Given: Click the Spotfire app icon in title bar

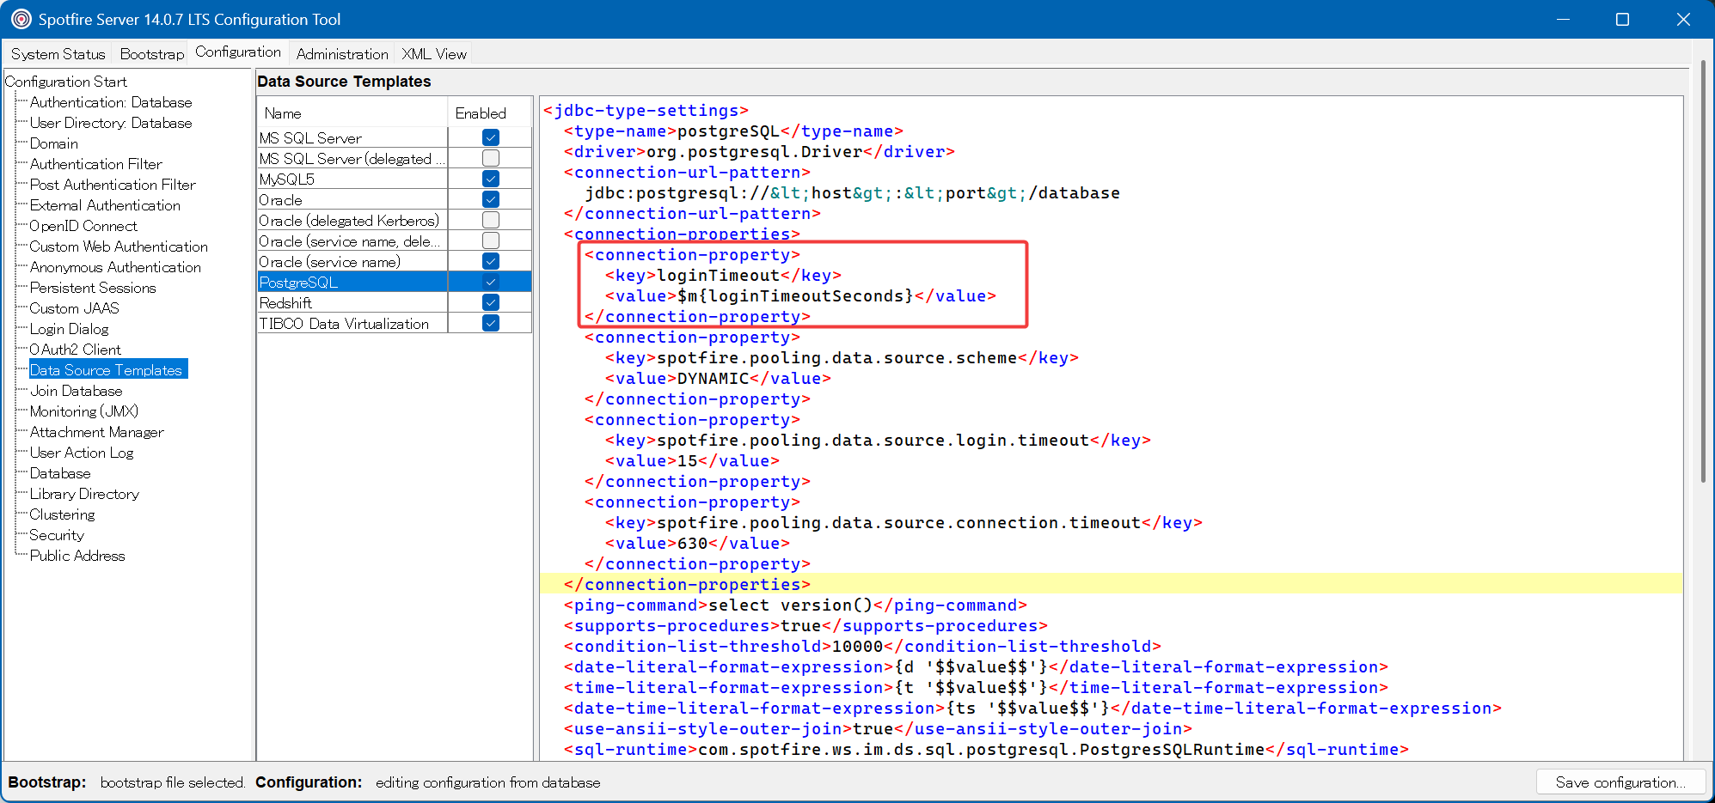Looking at the screenshot, I should pos(21,19).
